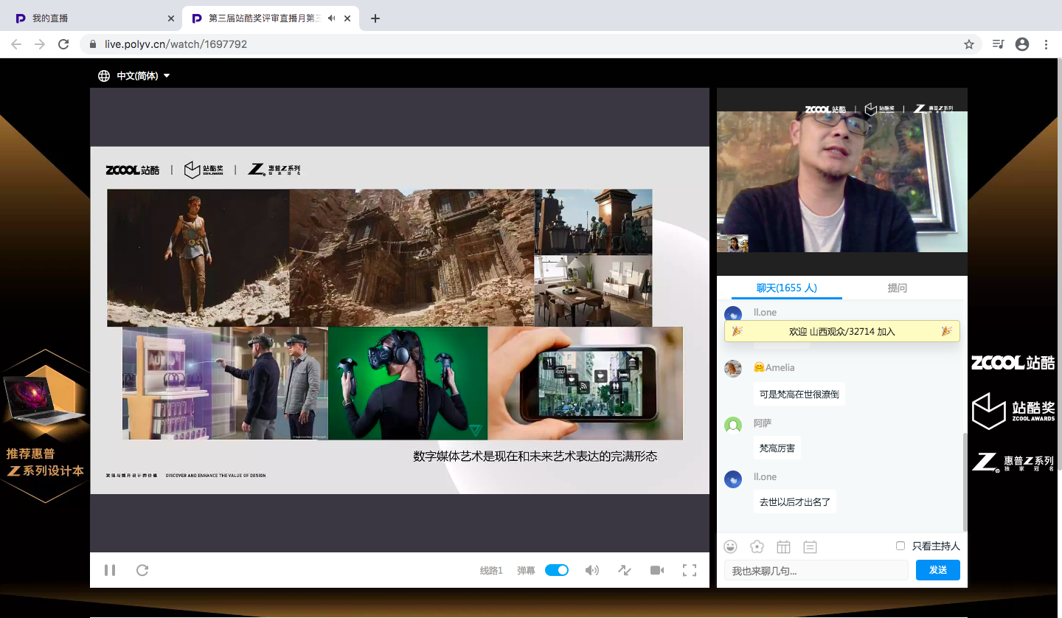Image resolution: width=1062 pixels, height=618 pixels.
Task: Open the Chrome profile account icon
Action: [x=1022, y=44]
